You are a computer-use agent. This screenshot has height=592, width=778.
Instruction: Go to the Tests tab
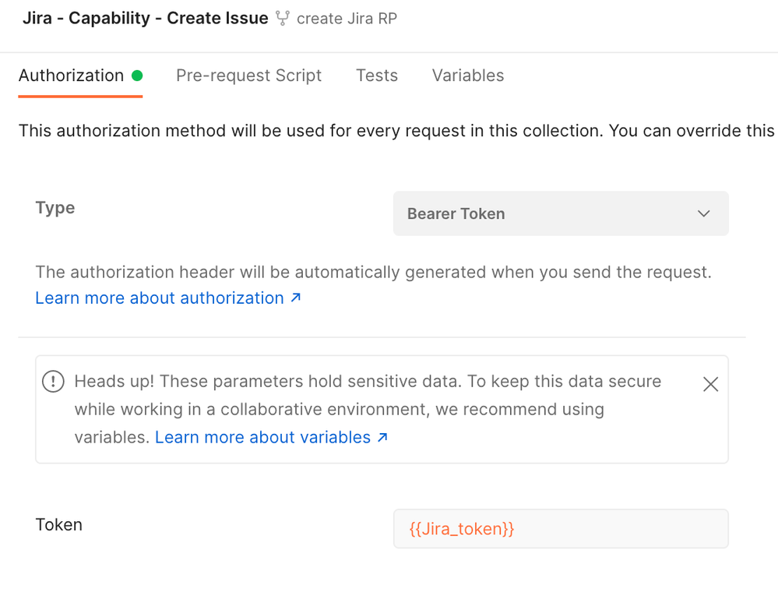click(377, 76)
